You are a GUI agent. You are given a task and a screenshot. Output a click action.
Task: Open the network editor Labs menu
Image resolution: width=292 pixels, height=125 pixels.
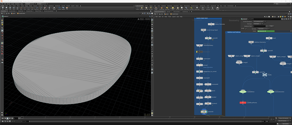pos(178,17)
